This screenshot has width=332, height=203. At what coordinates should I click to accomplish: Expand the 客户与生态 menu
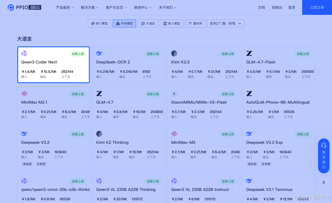tap(116, 7)
